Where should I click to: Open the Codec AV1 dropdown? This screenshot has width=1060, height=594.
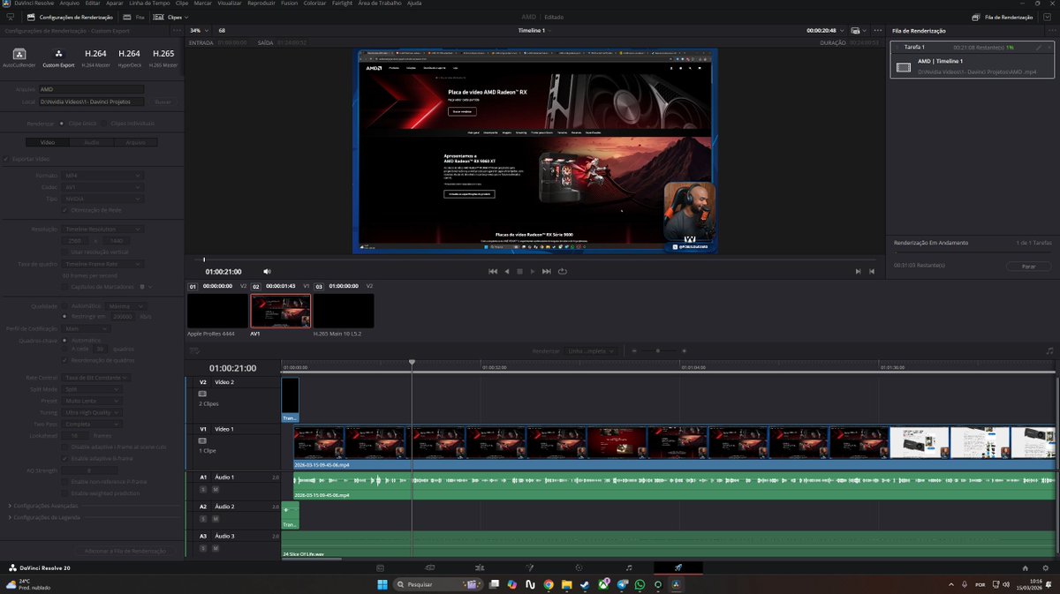pyautogui.click(x=102, y=187)
